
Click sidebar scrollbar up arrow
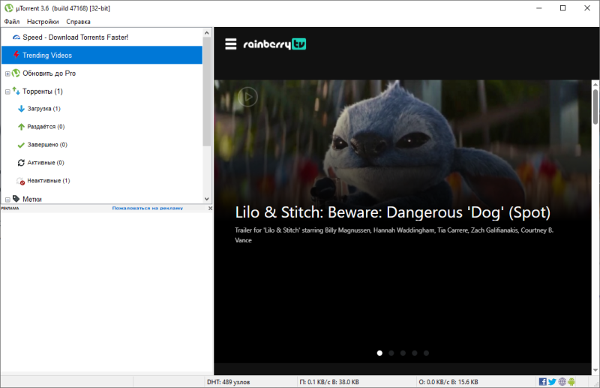pyautogui.click(x=207, y=33)
